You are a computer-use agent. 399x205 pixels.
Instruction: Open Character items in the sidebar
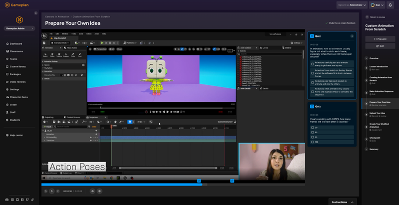pyautogui.click(x=17, y=97)
